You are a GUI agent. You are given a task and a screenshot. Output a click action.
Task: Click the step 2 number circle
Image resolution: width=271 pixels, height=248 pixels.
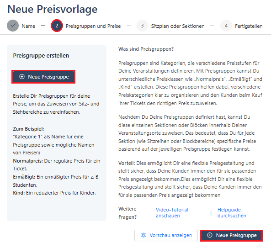pos(57,26)
